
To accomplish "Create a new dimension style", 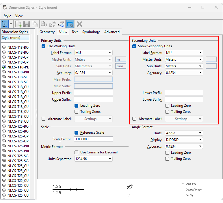I will 18,24.
